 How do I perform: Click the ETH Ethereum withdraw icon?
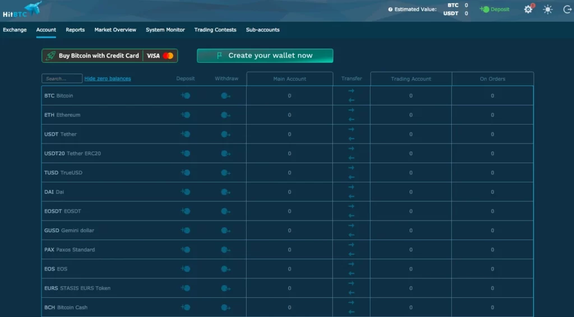coord(225,115)
